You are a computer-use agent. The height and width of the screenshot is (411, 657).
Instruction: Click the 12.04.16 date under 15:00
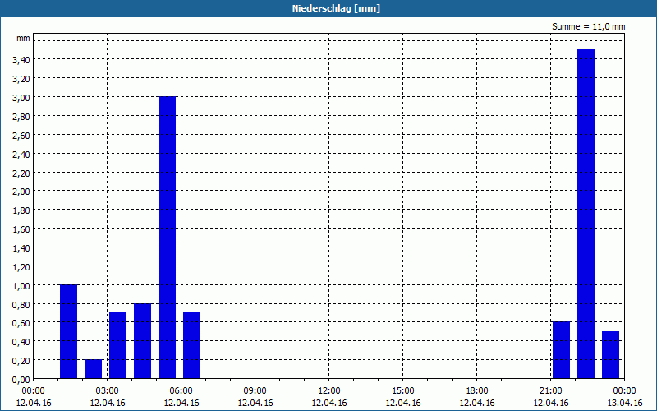click(x=403, y=403)
